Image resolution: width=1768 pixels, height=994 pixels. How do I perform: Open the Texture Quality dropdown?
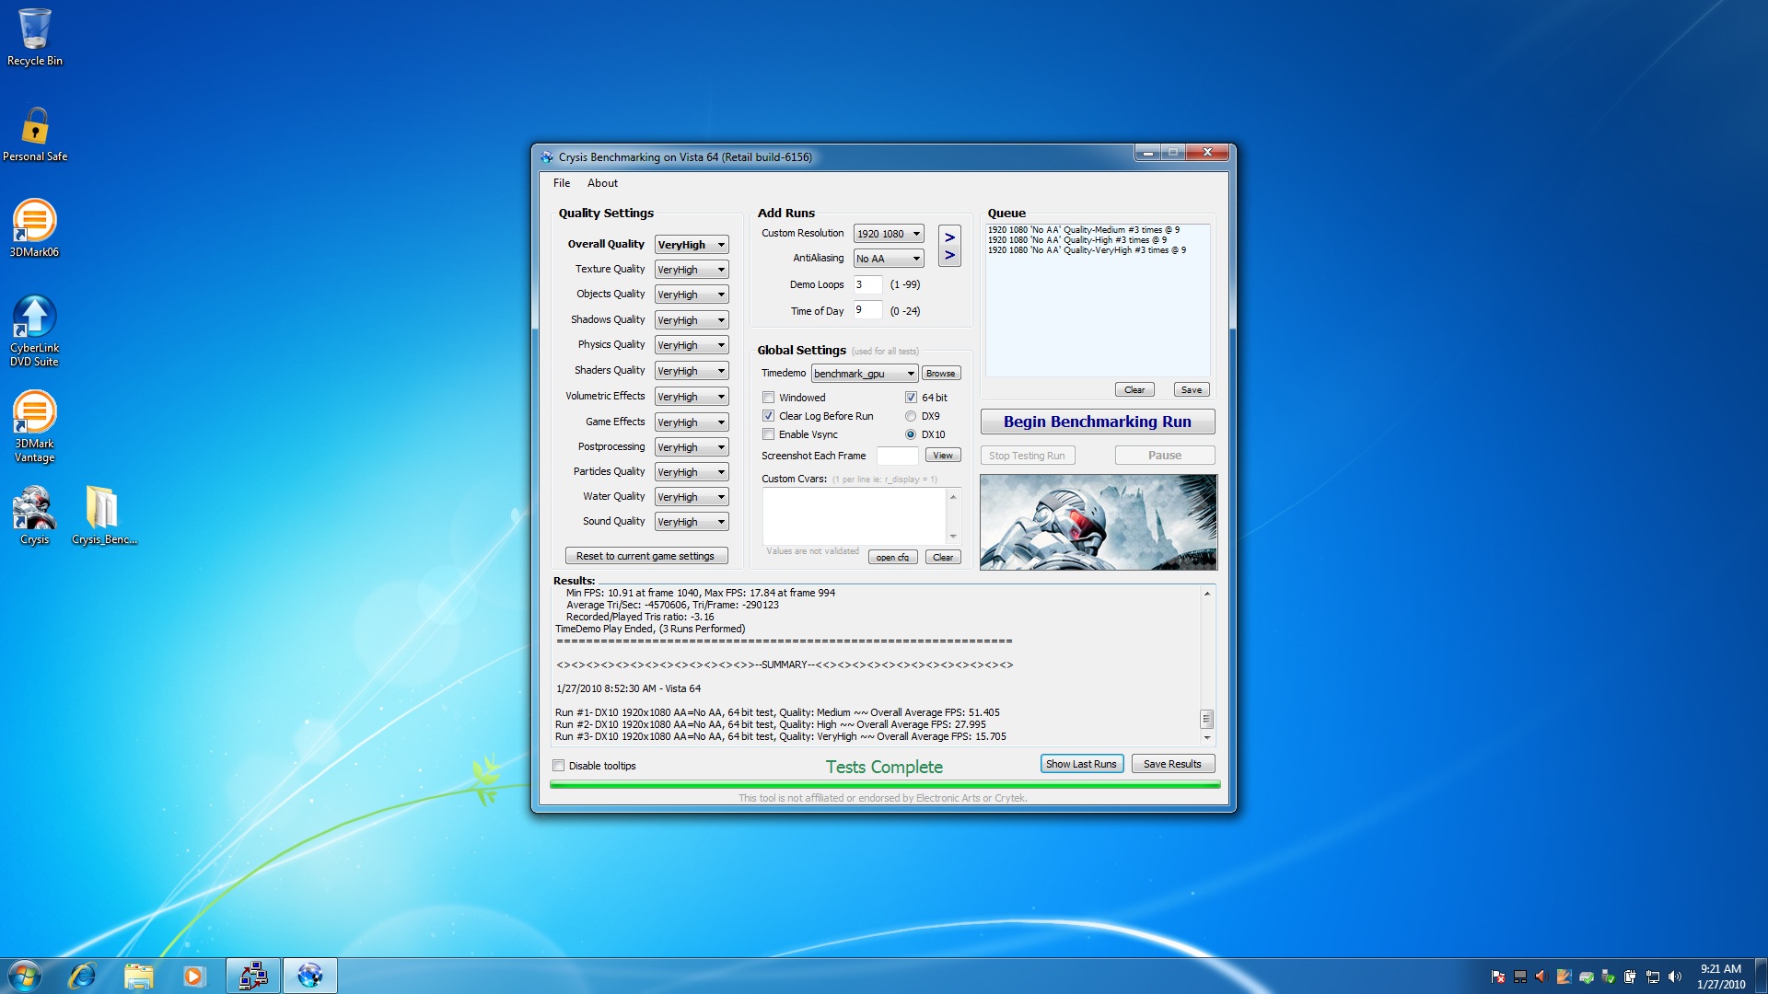pyautogui.click(x=692, y=270)
